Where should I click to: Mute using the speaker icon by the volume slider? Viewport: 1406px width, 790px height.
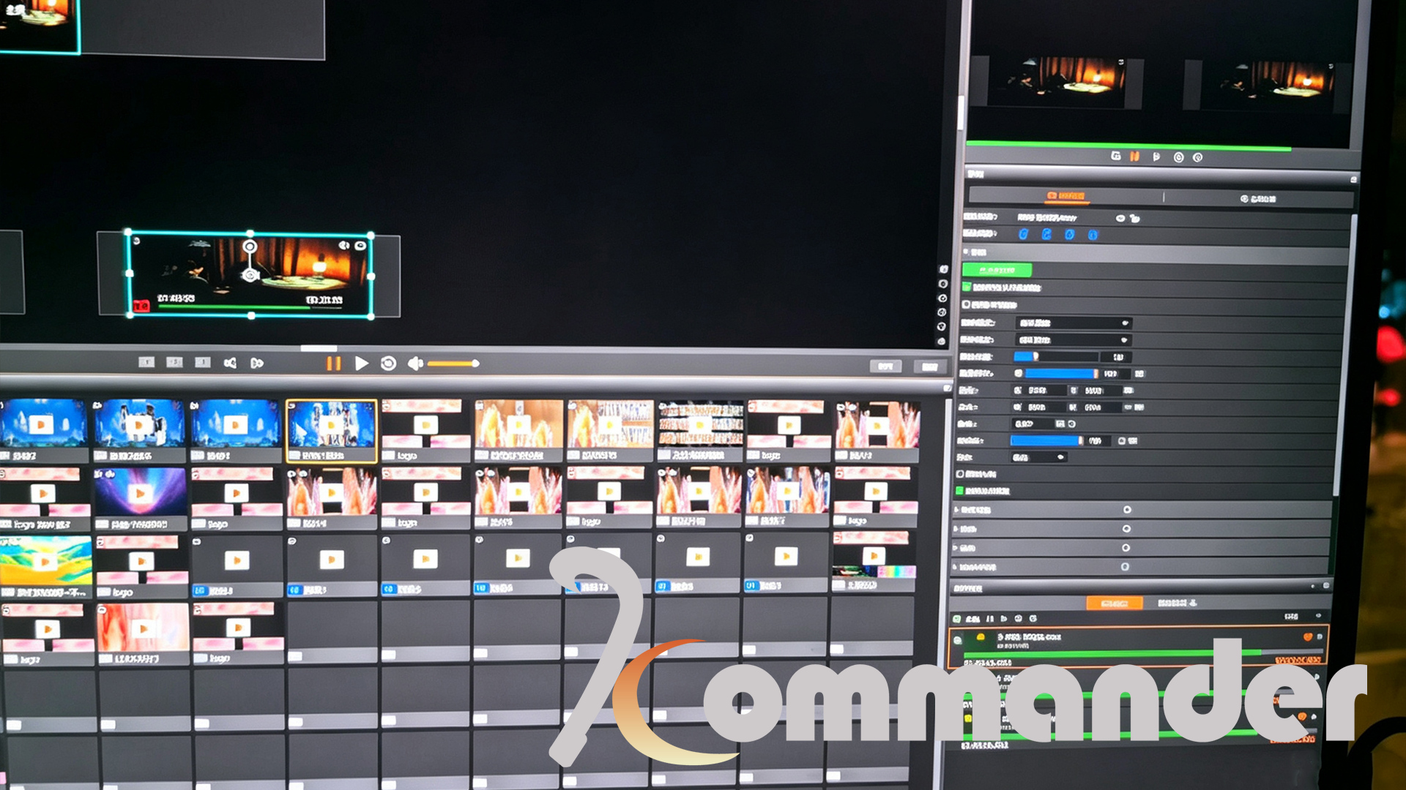415,364
